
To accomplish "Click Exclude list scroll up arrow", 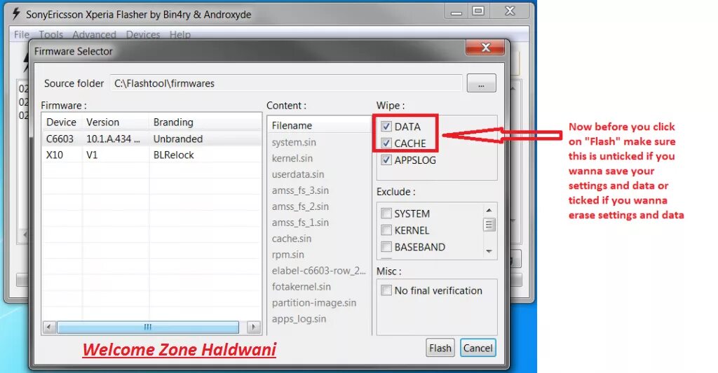I will (x=489, y=210).
